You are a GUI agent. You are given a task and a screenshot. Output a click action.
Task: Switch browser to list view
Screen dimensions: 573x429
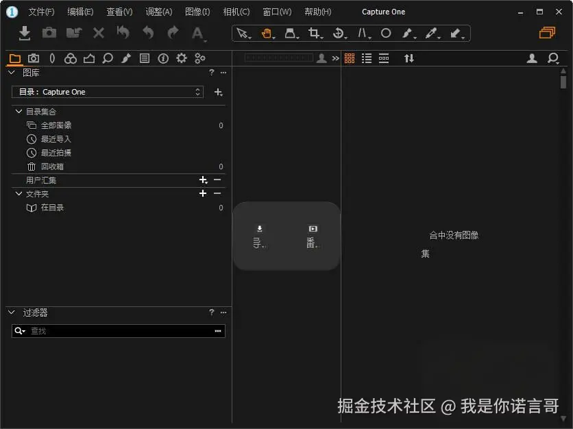click(367, 58)
